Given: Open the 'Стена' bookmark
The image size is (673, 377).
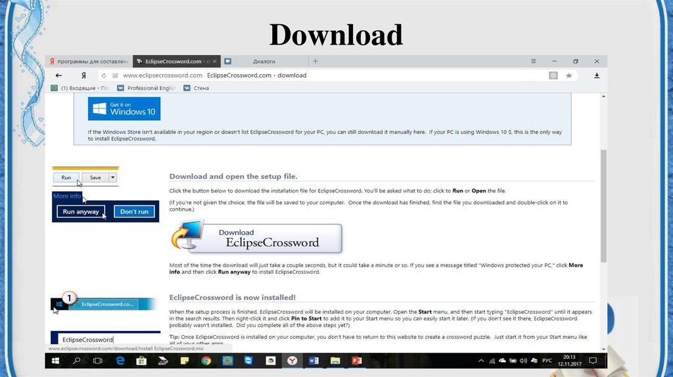Looking at the screenshot, I should click(196, 88).
